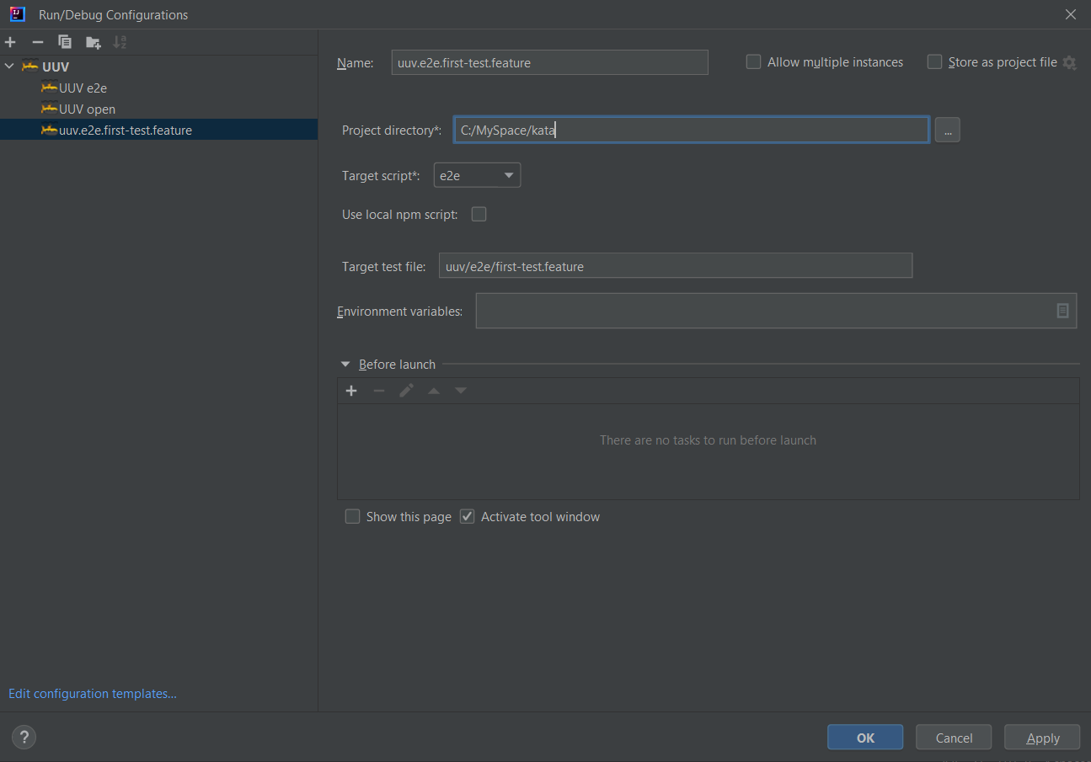Viewport: 1091px width, 762px height.
Task: Click the Cancel button
Action: coord(954,738)
